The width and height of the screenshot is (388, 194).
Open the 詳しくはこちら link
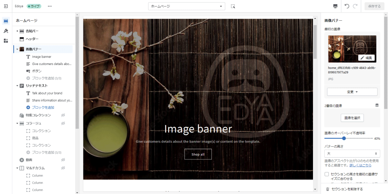(x=361, y=165)
